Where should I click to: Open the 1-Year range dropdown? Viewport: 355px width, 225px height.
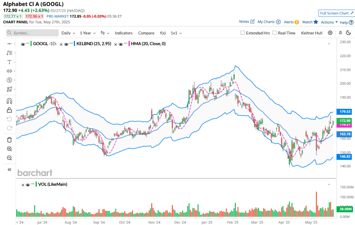pyautogui.click(x=87, y=33)
